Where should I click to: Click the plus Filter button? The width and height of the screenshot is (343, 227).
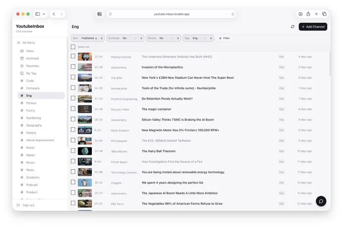coord(224,38)
